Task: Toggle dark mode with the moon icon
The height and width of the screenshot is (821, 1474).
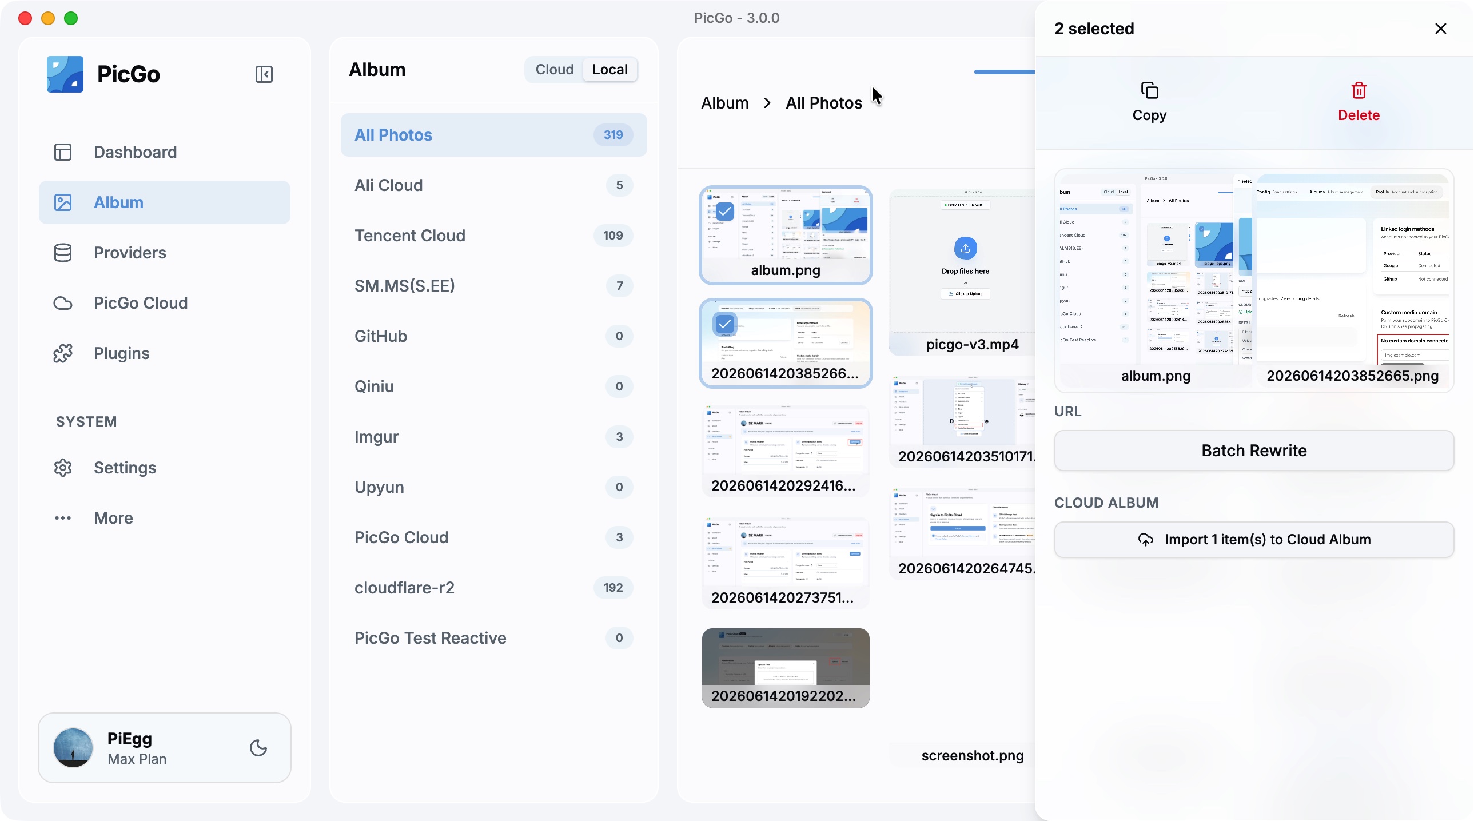Action: point(258,748)
